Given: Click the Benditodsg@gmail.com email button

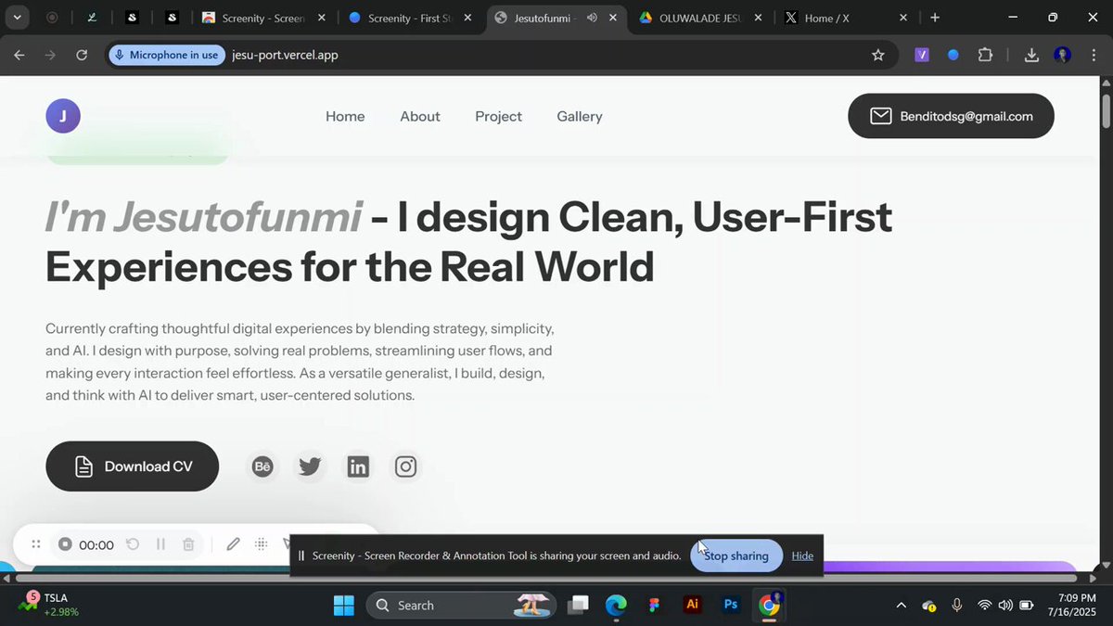Looking at the screenshot, I should (x=951, y=116).
